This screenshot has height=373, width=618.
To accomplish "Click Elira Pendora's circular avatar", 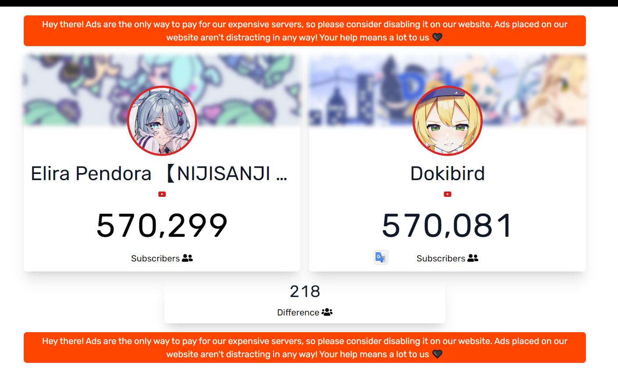I will [162, 121].
